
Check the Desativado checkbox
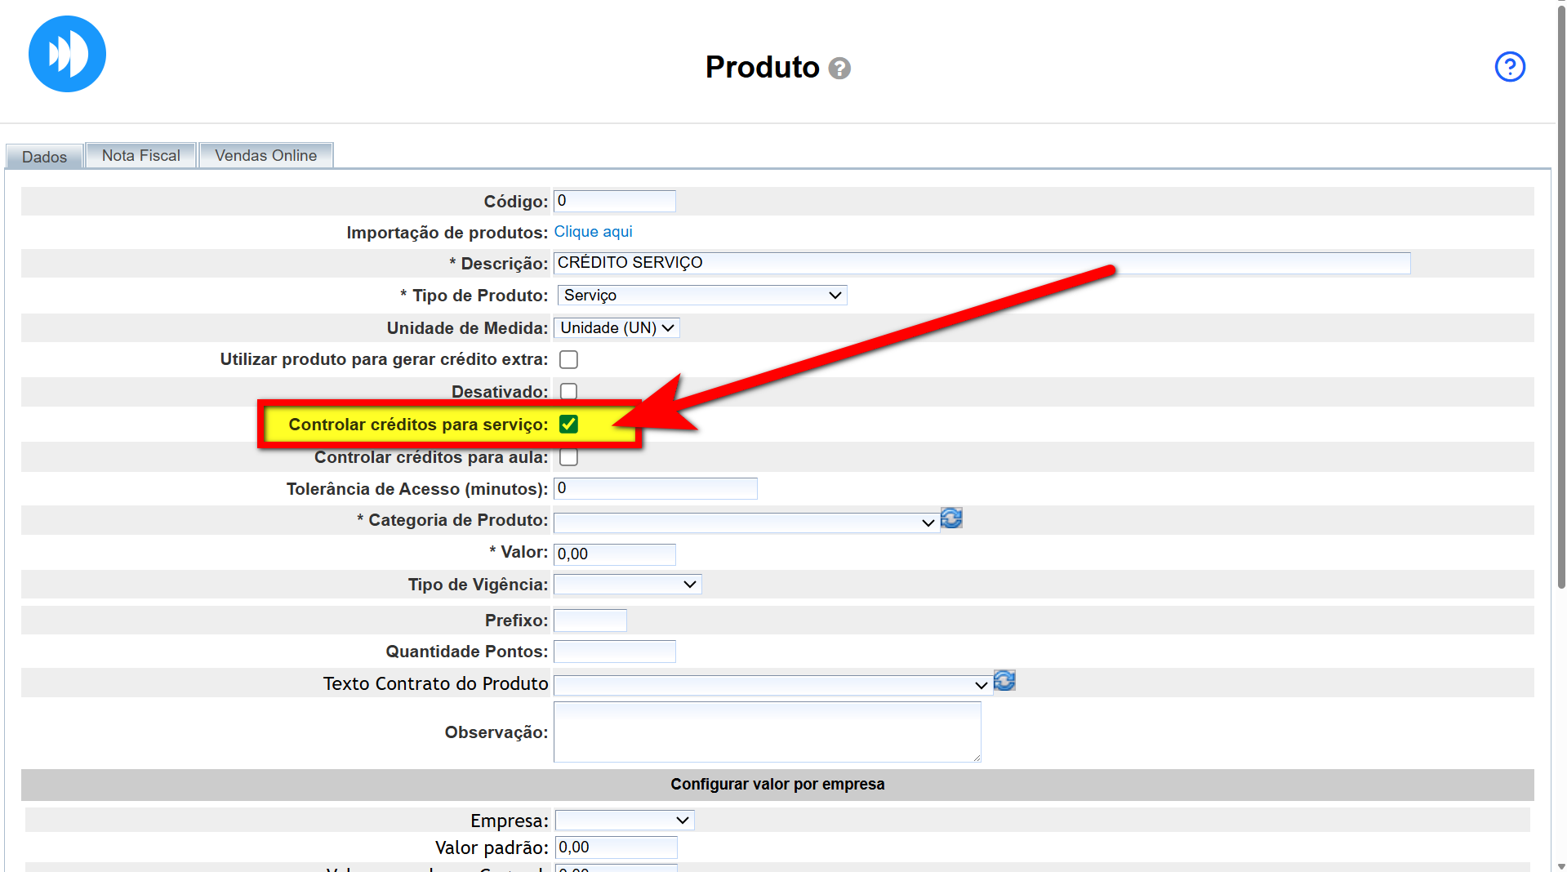568,392
